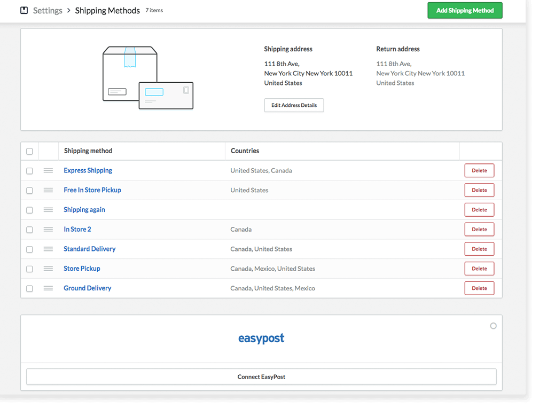This screenshot has height=410, width=547.
Task: Click drag handle for In Store 2 row
Action: coord(48,229)
